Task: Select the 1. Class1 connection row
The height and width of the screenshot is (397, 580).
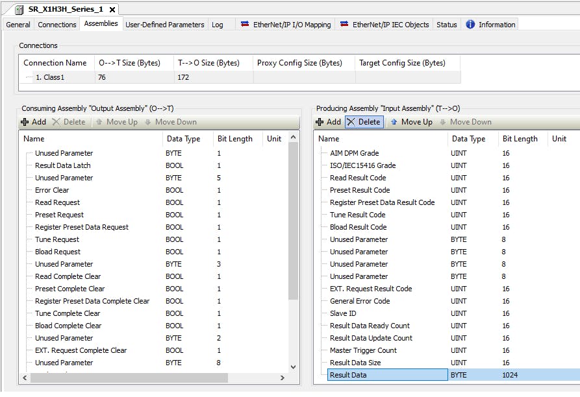Action: pyautogui.click(x=50, y=77)
